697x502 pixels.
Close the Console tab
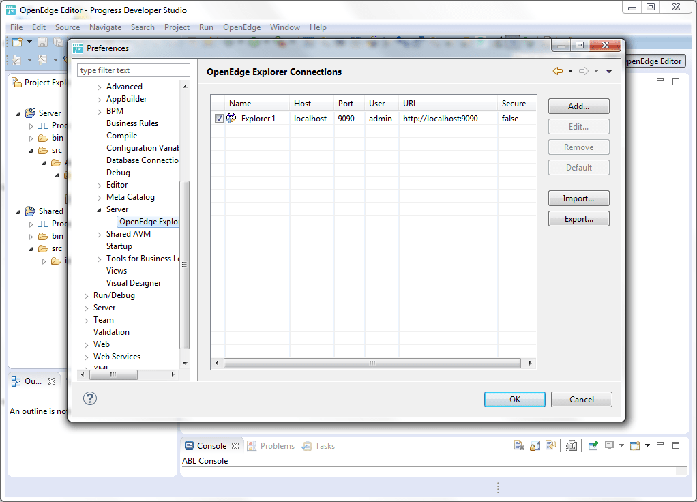235,446
